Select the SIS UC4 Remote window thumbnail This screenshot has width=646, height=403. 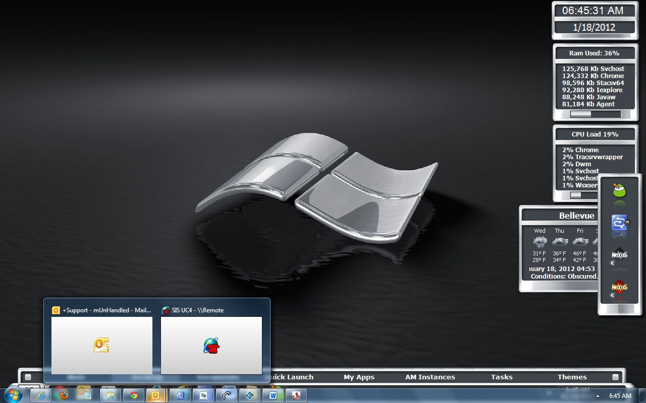coord(211,345)
